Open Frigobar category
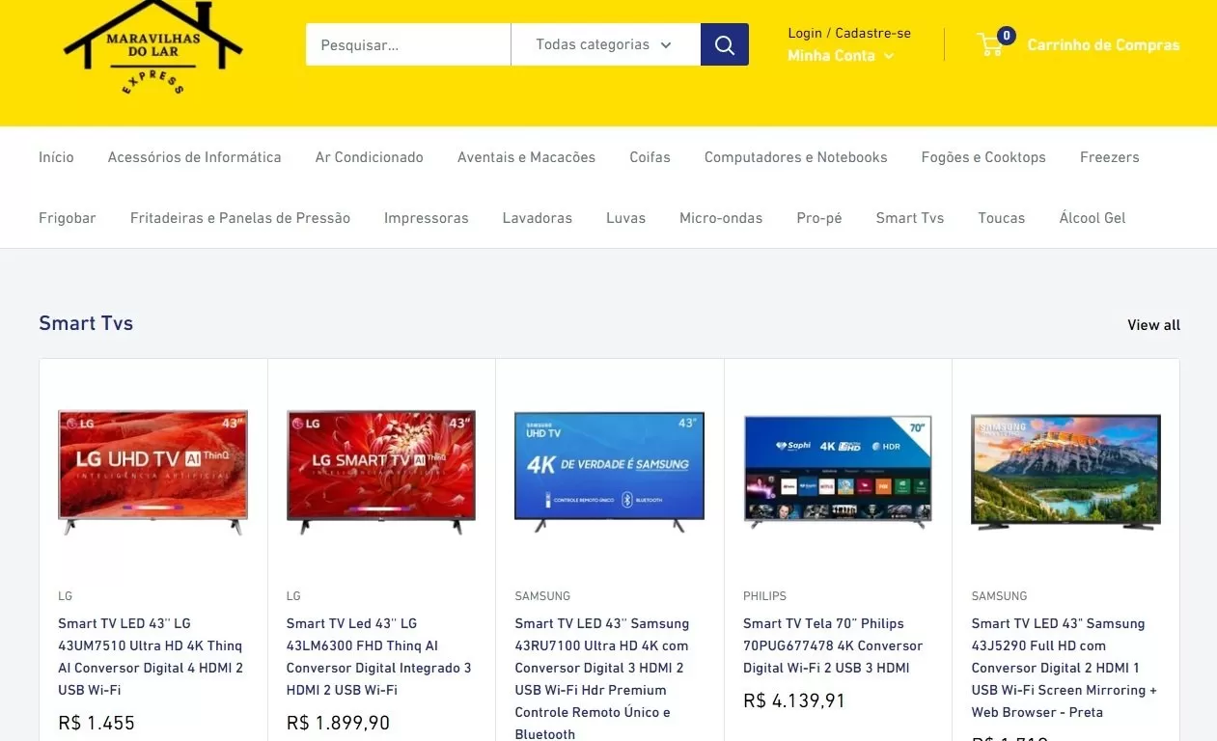Screen dimensions: 1217x741 (x=68, y=218)
